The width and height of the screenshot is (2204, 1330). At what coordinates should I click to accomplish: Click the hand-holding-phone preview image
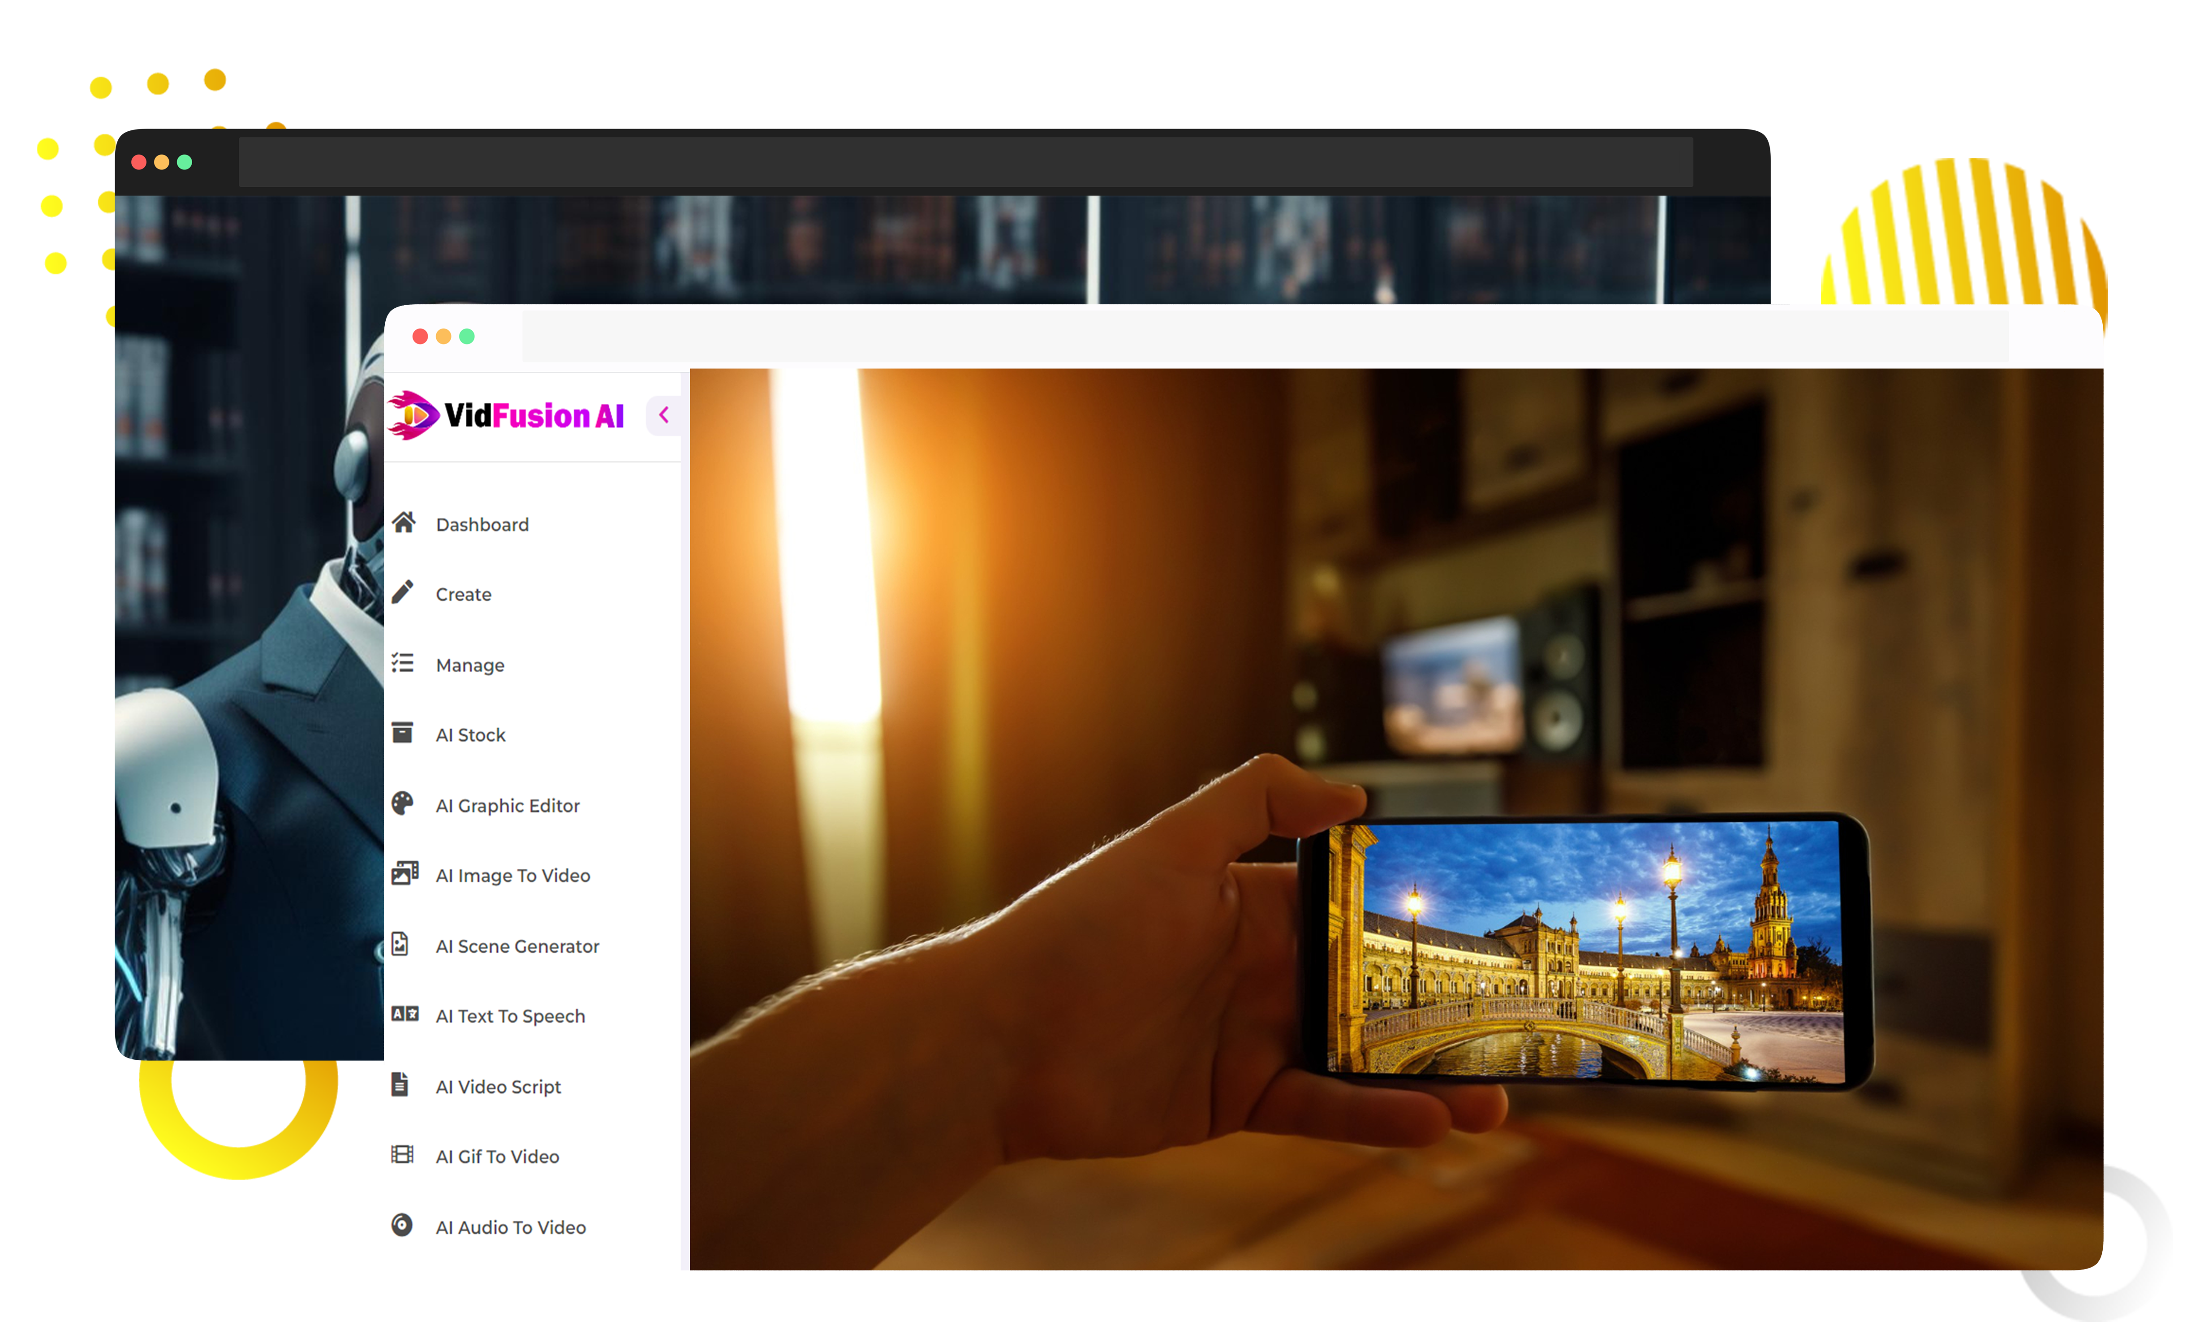pos(1395,819)
